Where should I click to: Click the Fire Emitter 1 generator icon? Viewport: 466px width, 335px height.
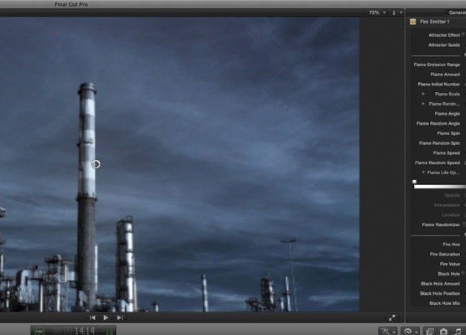point(412,22)
